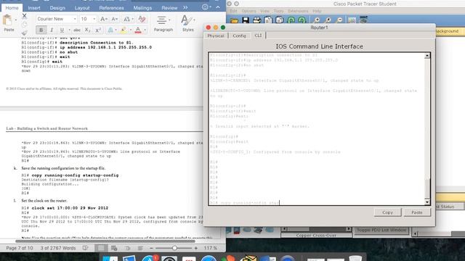Click the Undo icon in Packet Tracer toolbar
Screen dimensions: 465x261
tap(291, 20)
